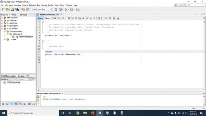The width and height of the screenshot is (206, 116).
Task: Click the Output panel vertical scrollbar
Action: [x=204, y=101]
